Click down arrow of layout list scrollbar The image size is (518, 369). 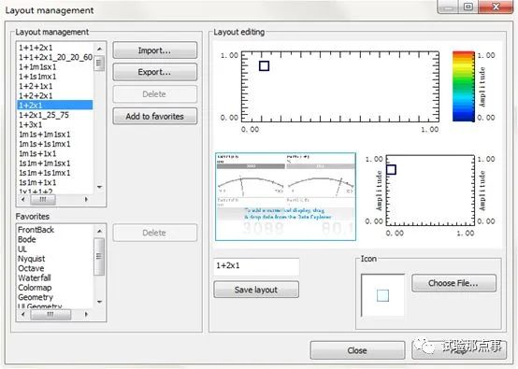tap(99, 187)
